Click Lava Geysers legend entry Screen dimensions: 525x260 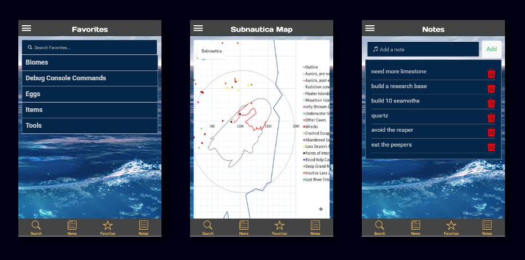[x=317, y=147]
